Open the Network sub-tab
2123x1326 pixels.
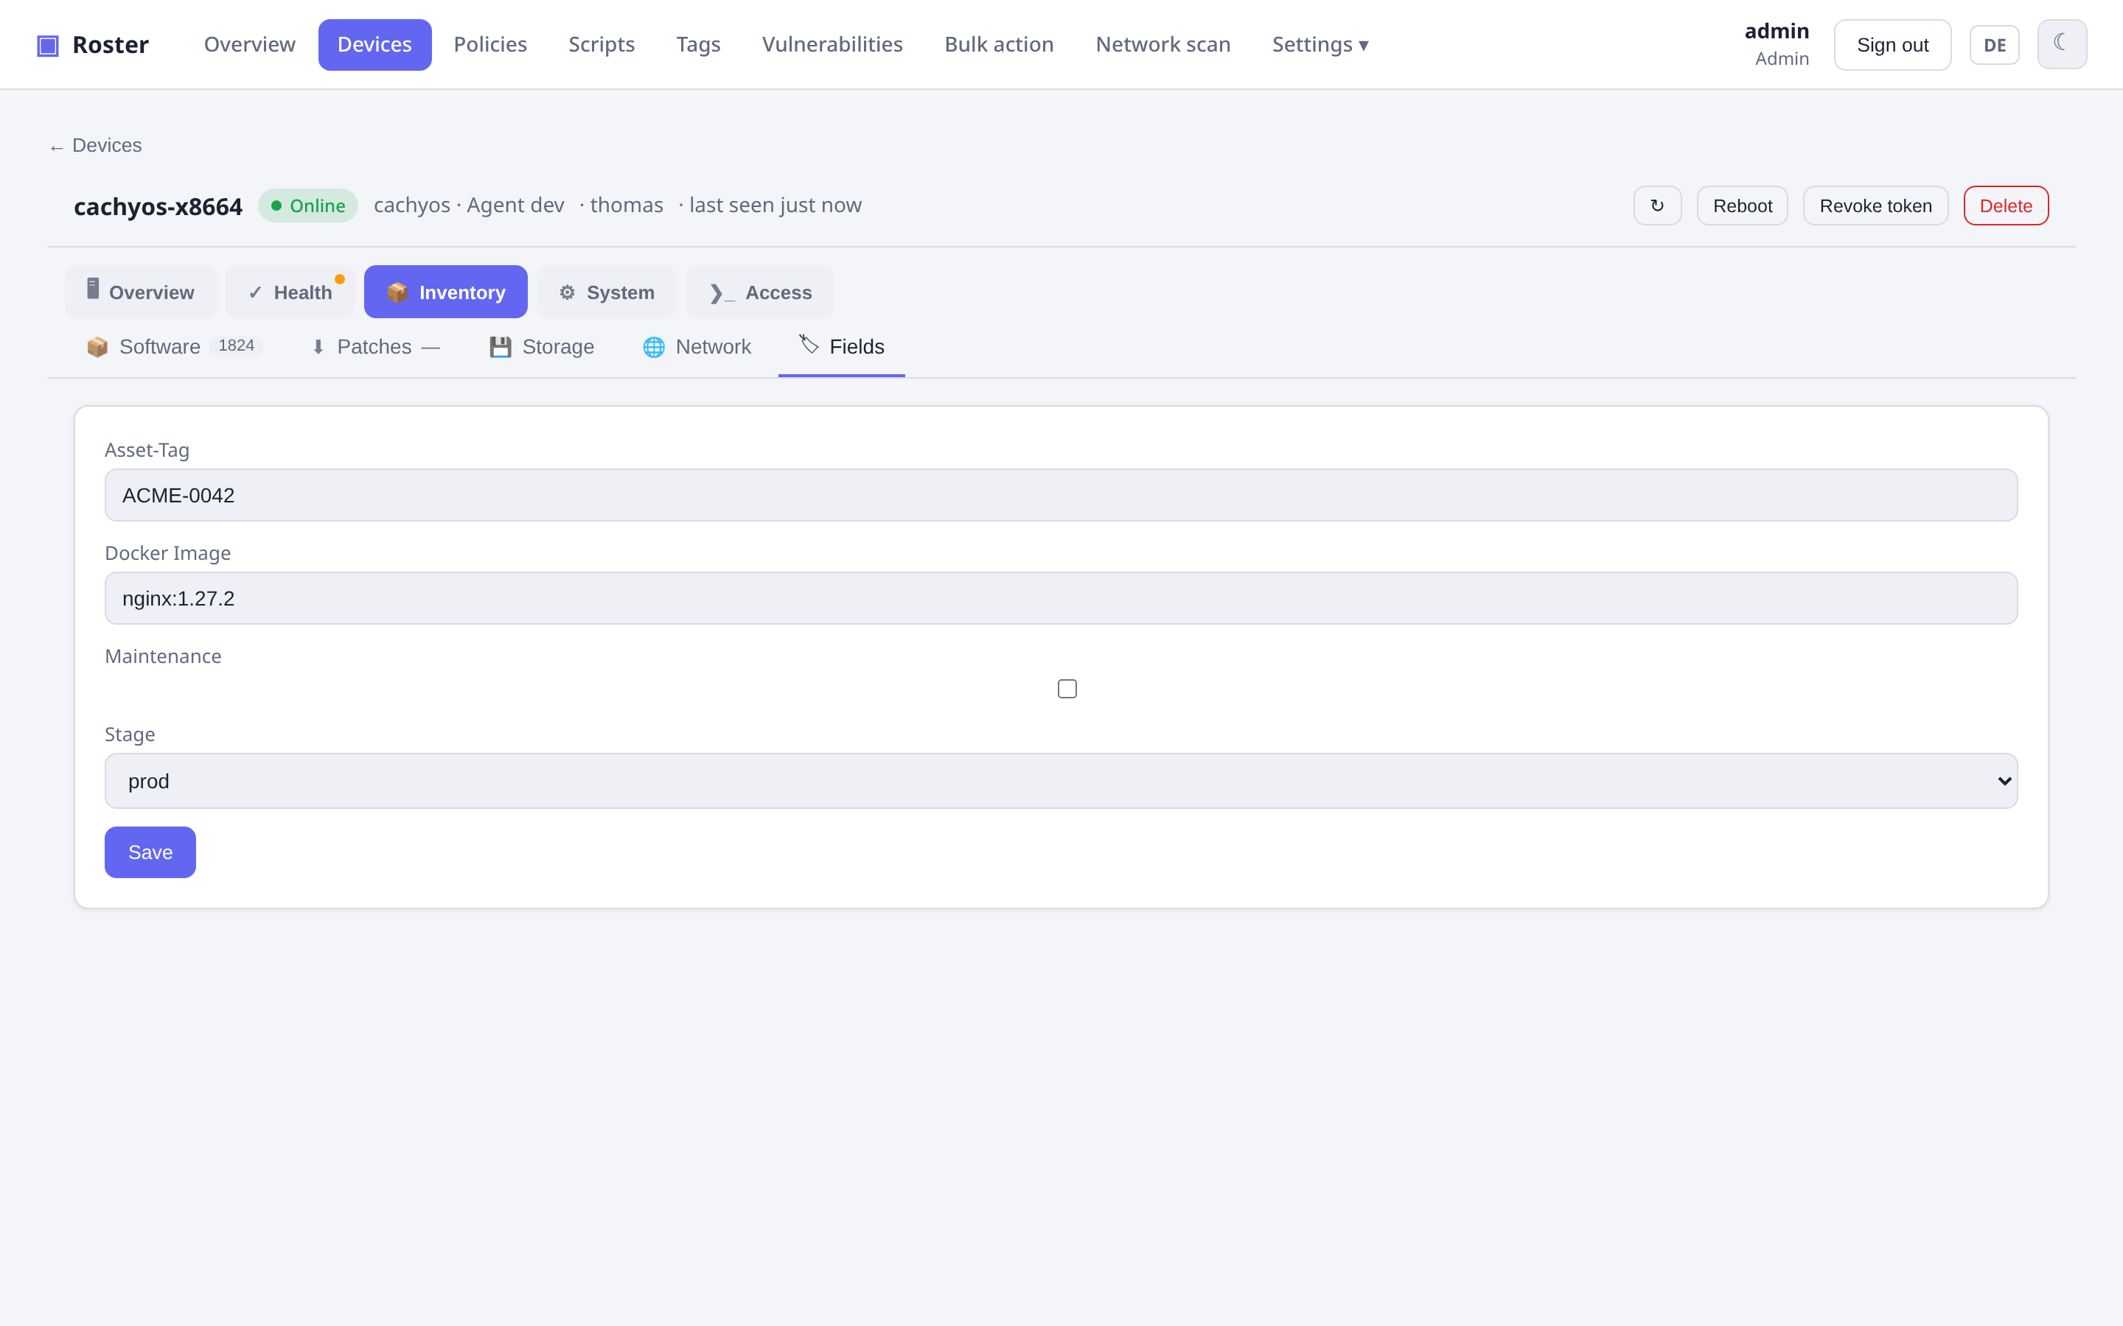tap(697, 346)
